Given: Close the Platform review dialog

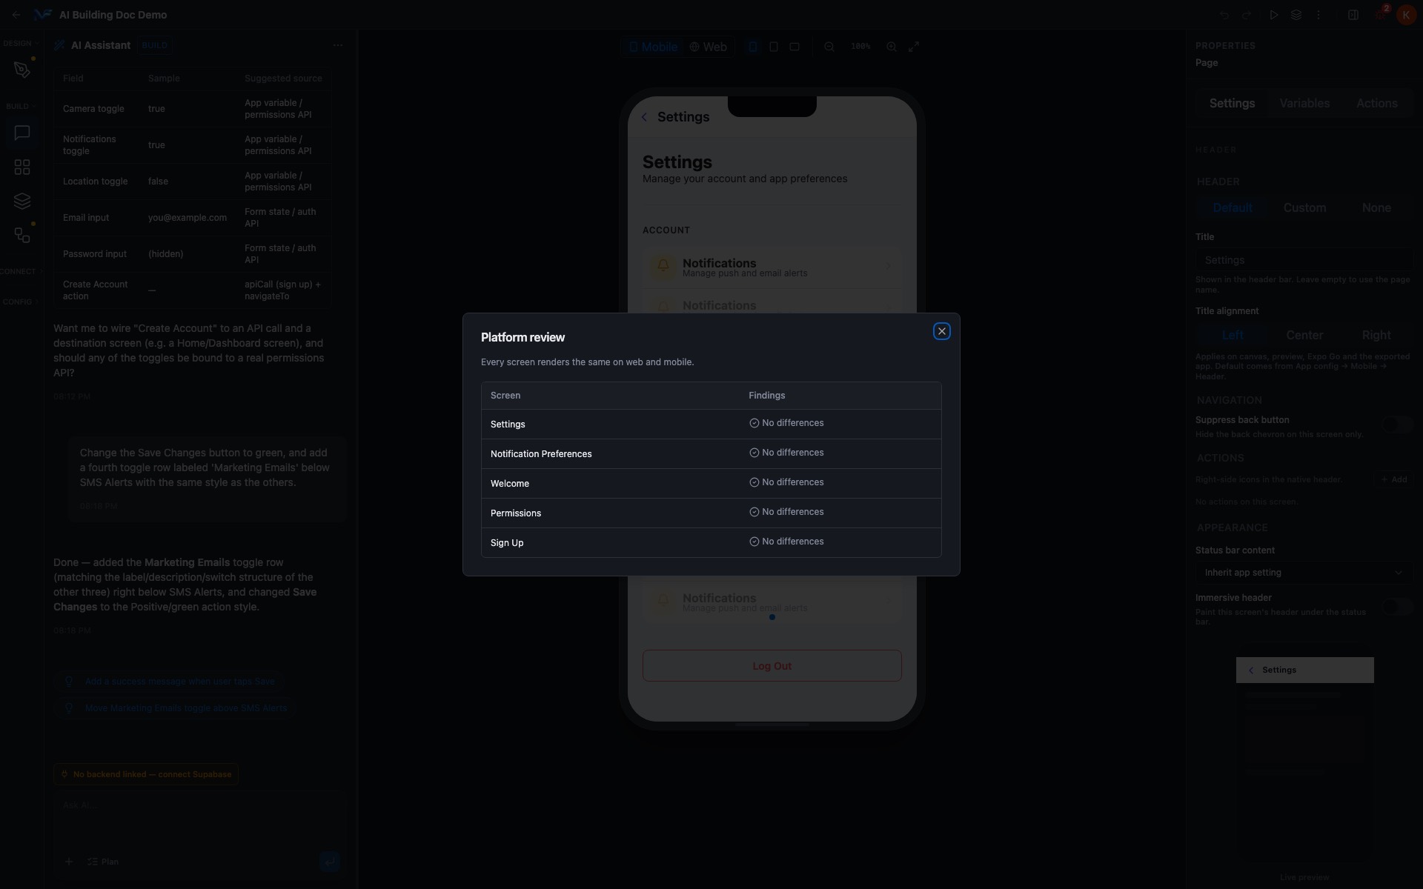Looking at the screenshot, I should coord(941,331).
